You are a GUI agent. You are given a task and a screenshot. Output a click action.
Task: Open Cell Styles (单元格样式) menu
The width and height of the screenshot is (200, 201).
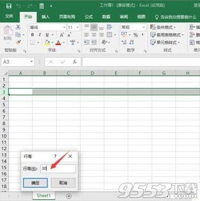(165, 42)
